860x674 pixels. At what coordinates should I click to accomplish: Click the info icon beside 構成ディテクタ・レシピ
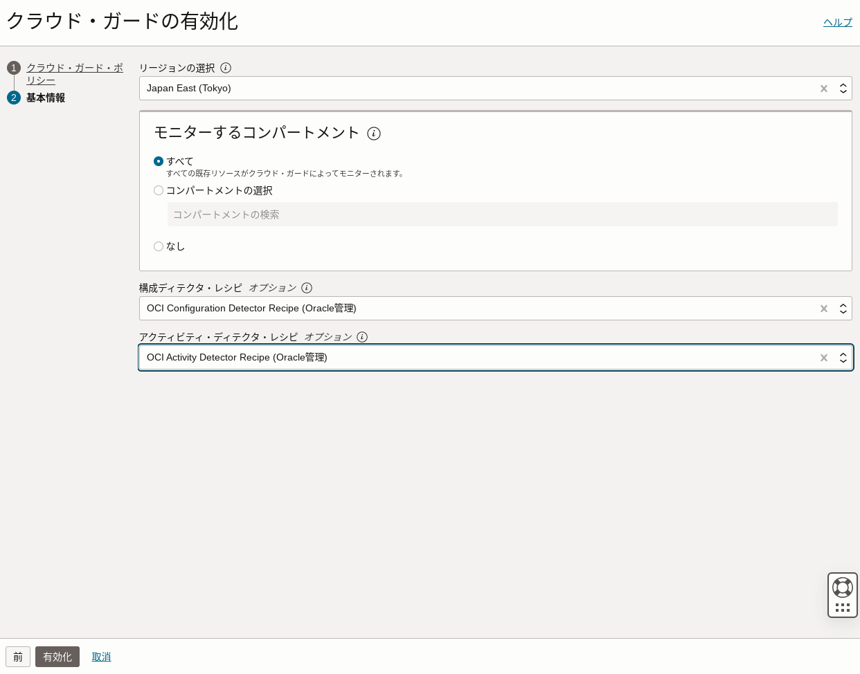point(307,288)
